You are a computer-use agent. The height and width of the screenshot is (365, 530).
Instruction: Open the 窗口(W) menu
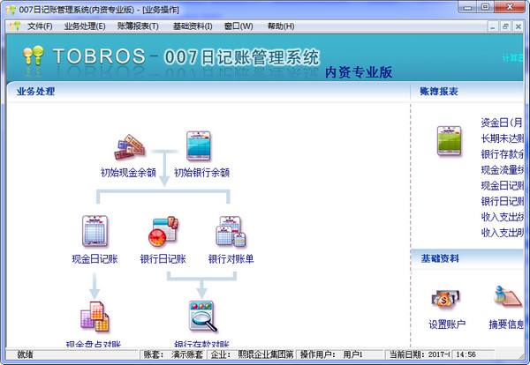238,26
